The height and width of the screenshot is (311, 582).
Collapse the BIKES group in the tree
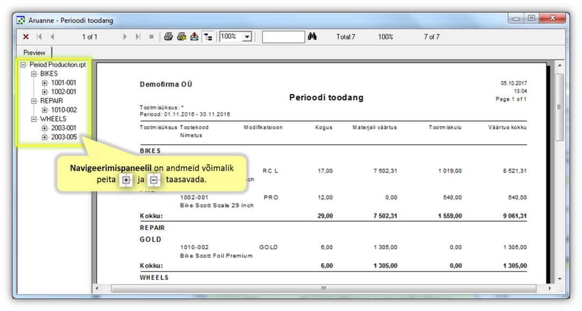(34, 74)
